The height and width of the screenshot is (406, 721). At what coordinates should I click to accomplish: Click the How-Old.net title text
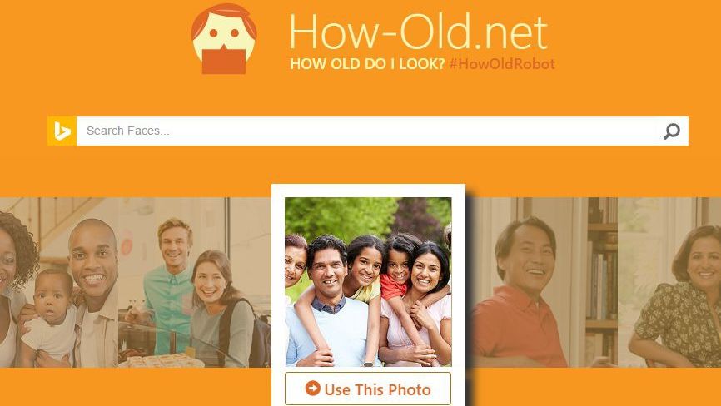(x=419, y=32)
